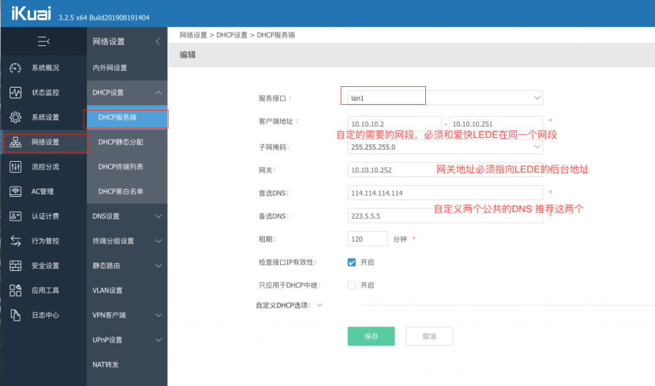Collapse the DNS设置 submenu chevron
Image resolution: width=655 pixels, height=386 pixels.
[158, 216]
